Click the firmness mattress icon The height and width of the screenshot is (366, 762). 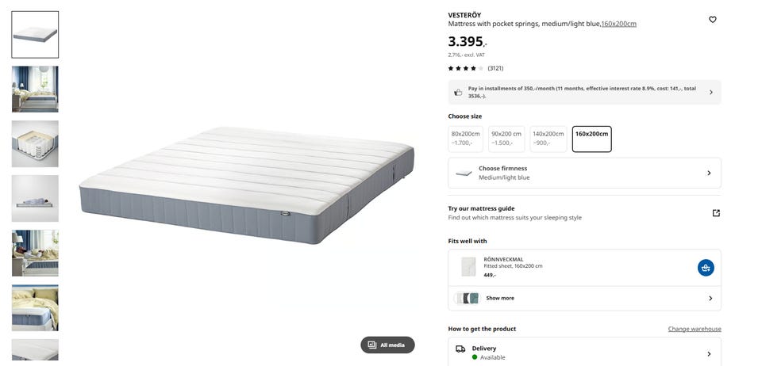coord(464,173)
